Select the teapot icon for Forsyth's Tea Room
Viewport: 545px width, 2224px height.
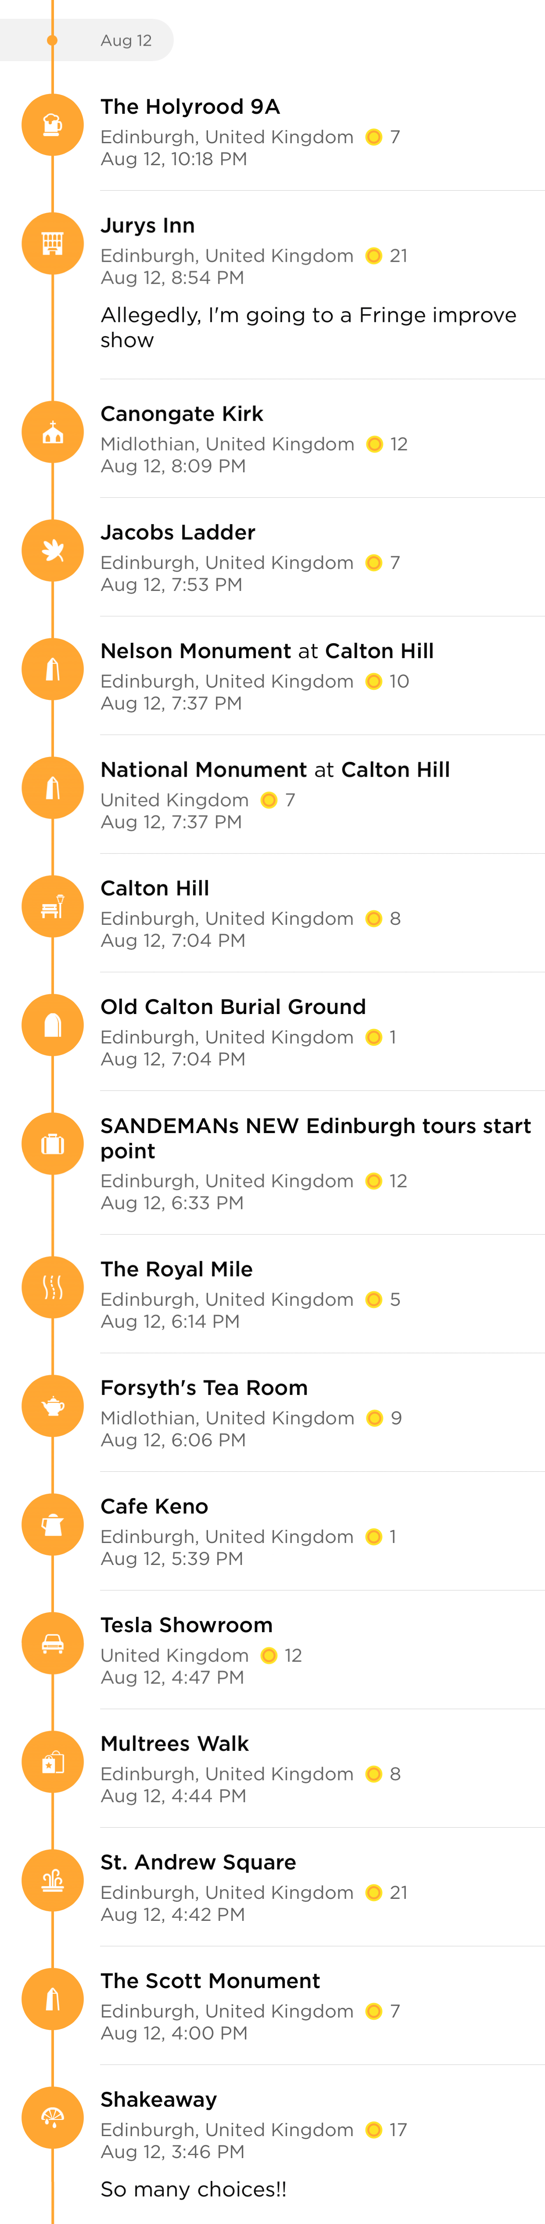(x=53, y=1406)
